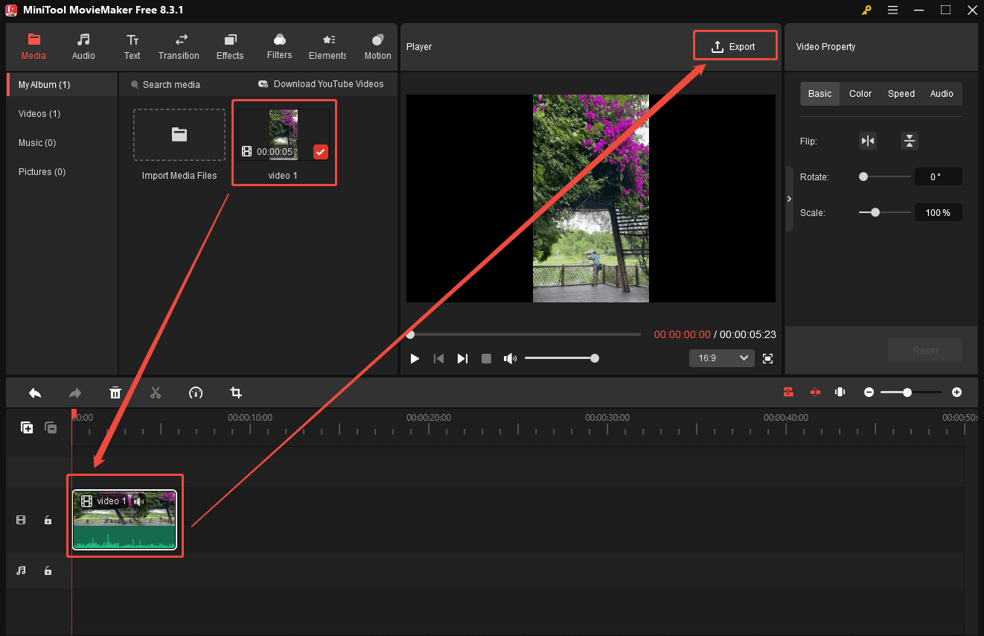Open the Filters library
Viewport: 984px width, 636px height.
pos(278,46)
